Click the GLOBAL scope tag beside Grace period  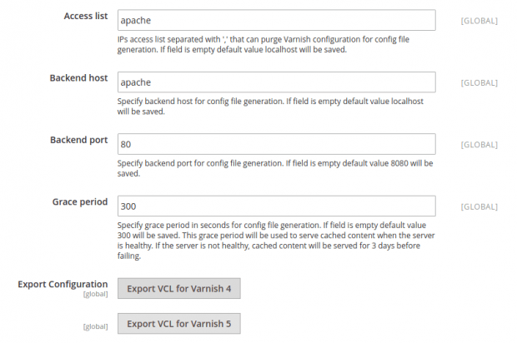[x=479, y=206]
